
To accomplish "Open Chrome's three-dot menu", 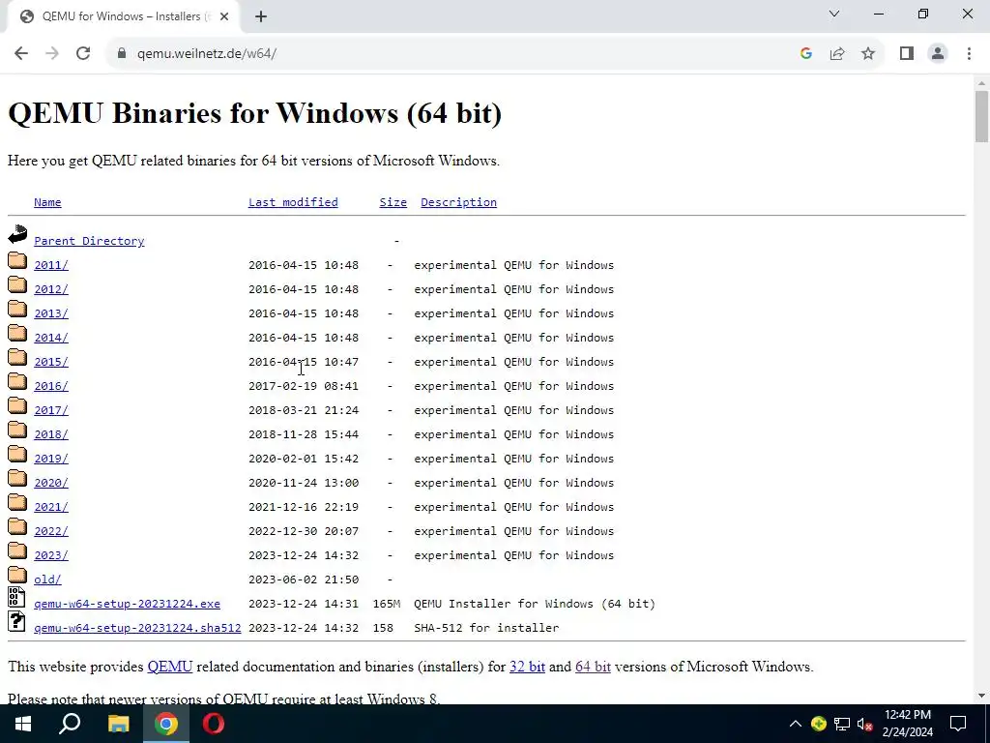I will pyautogui.click(x=969, y=54).
